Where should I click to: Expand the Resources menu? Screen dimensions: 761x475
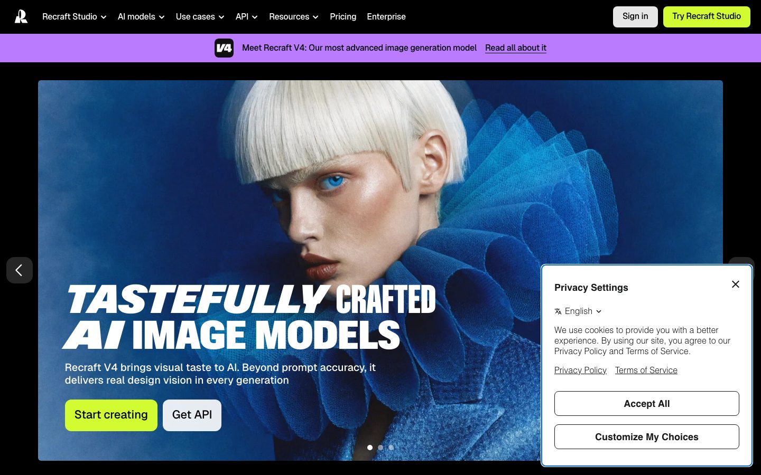coord(293,17)
